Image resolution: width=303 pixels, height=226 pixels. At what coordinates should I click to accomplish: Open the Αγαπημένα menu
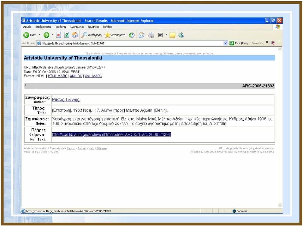(76, 27)
